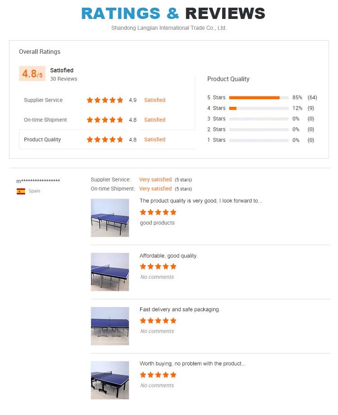Click stars under 'Affordable, good quality' review
Image resolution: width=338 pixels, height=415 pixels.
click(158, 267)
